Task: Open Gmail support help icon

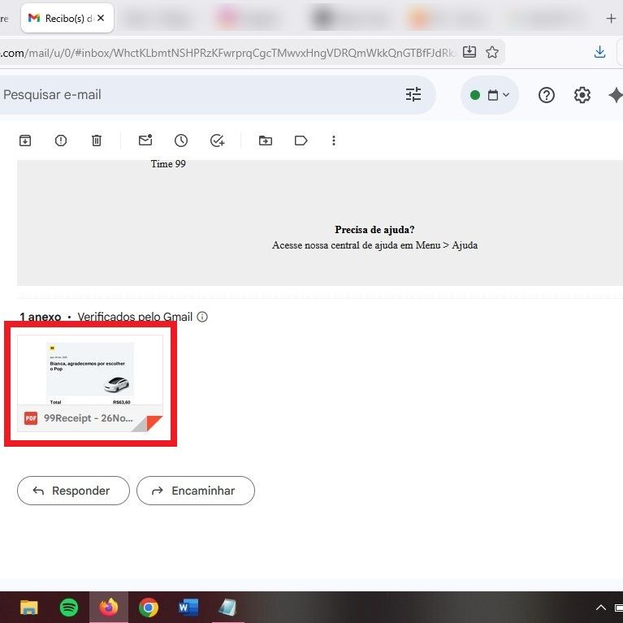Action: pyautogui.click(x=547, y=95)
